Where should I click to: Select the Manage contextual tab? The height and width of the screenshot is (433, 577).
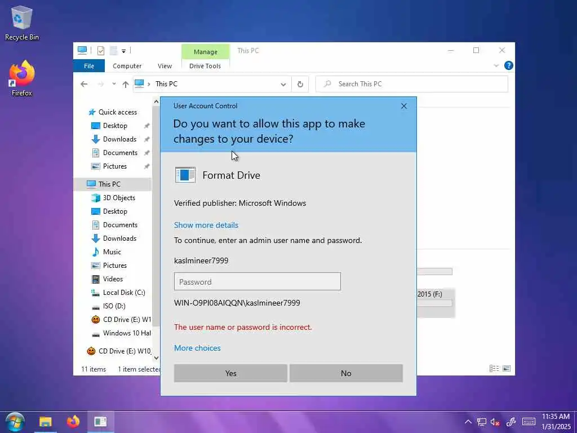(x=205, y=52)
